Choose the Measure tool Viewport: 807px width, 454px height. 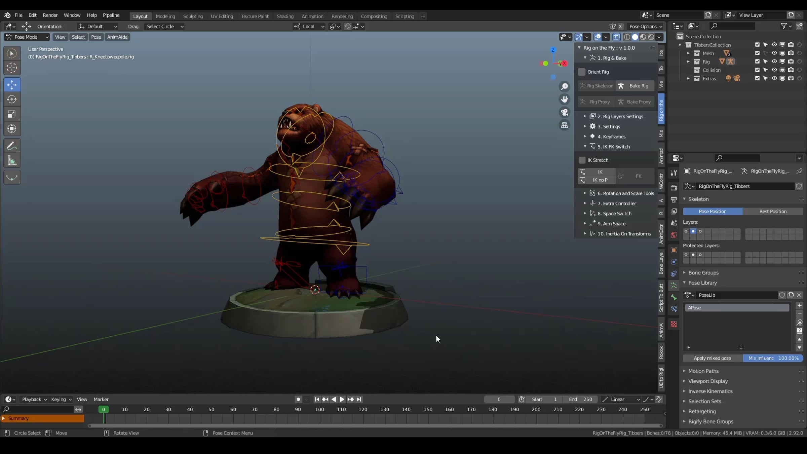coord(12,161)
